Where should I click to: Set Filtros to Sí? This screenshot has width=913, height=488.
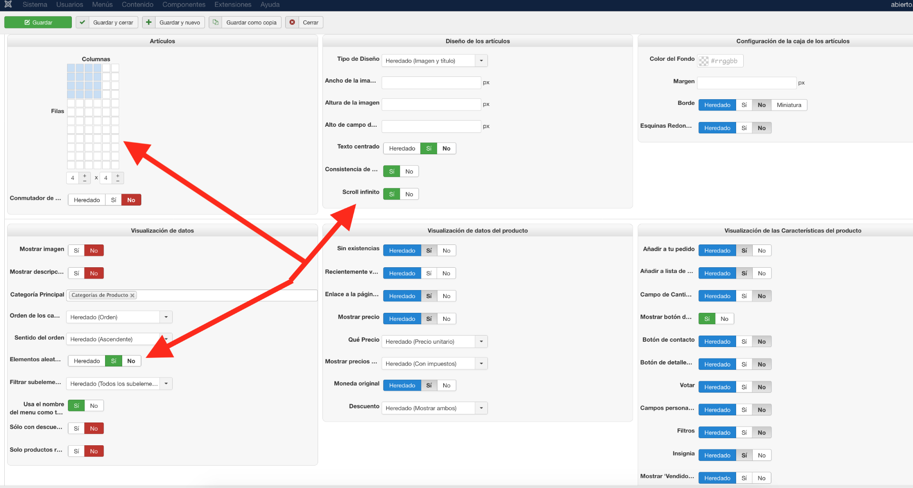(744, 433)
